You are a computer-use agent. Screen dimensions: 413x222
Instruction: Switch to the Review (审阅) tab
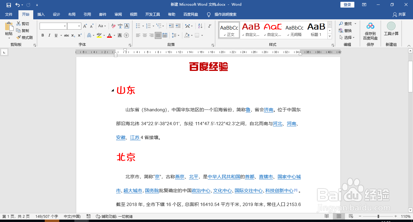pos(118,14)
